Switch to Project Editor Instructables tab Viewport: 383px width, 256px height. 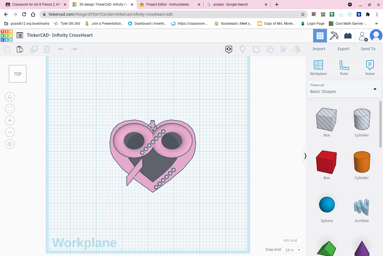click(x=168, y=4)
